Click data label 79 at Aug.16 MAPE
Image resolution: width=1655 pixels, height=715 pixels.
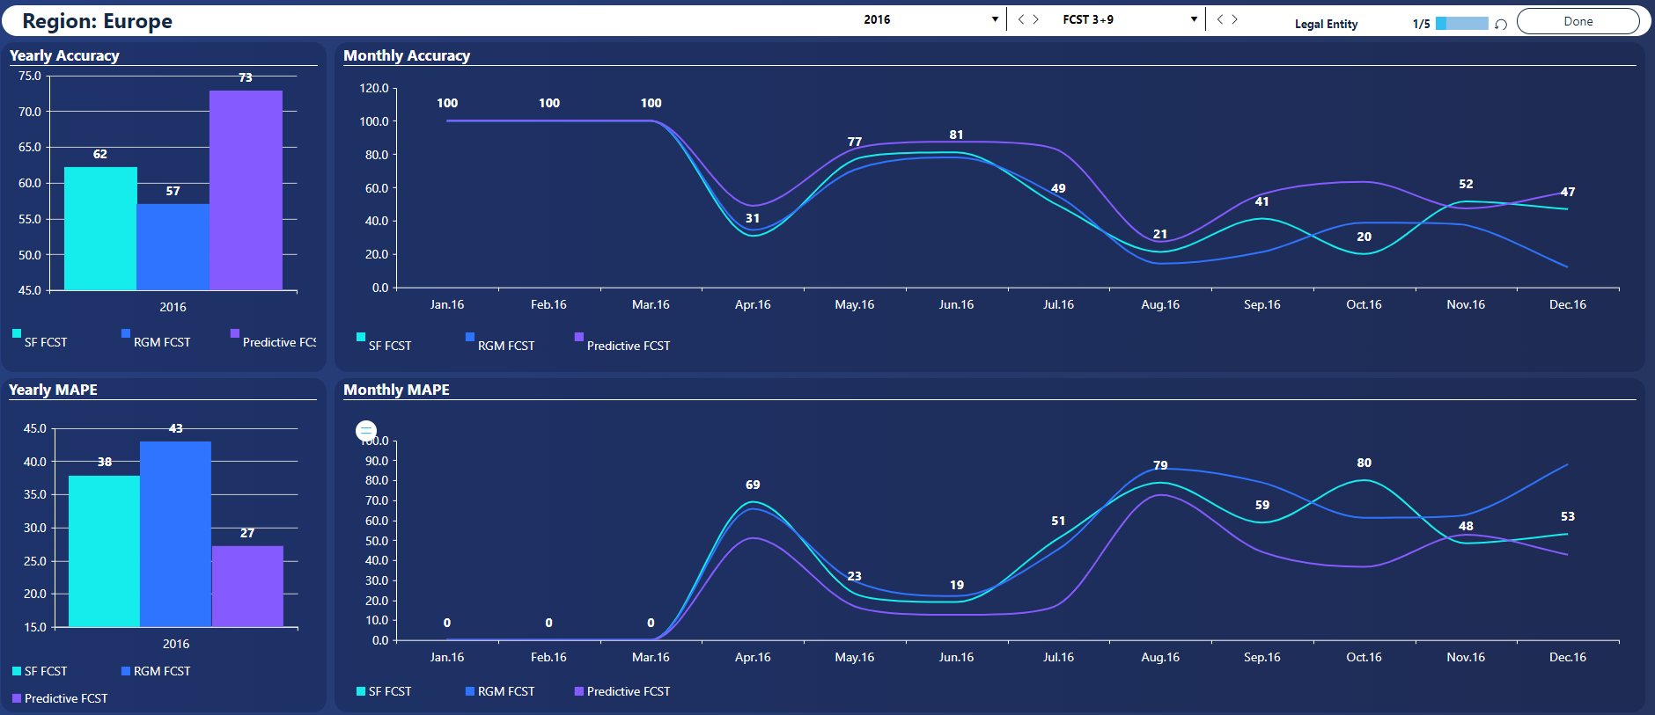point(1160,465)
